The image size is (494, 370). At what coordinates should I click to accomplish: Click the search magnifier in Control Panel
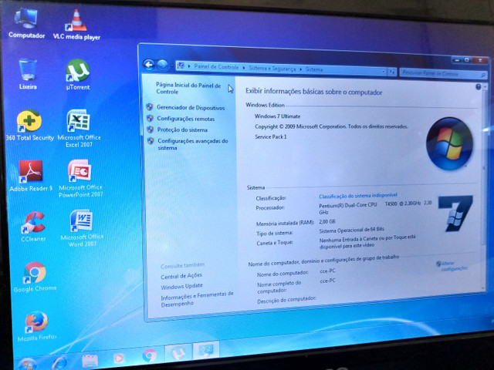[482, 76]
